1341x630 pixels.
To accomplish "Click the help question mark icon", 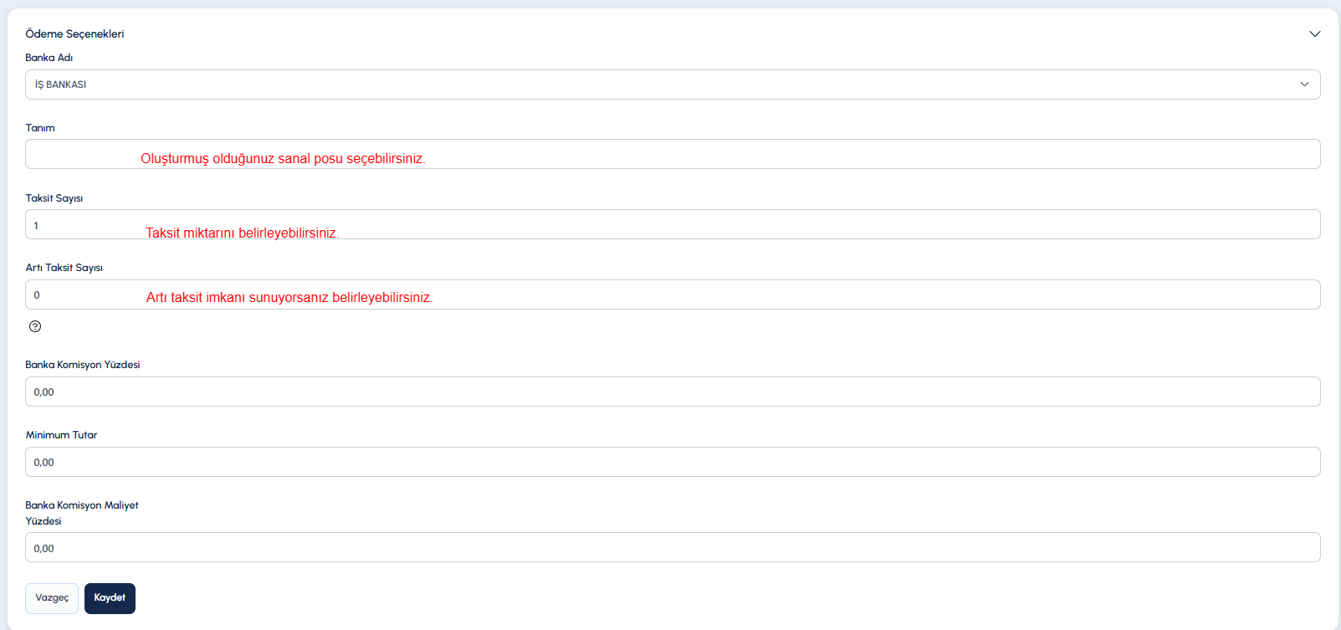I will [x=35, y=326].
